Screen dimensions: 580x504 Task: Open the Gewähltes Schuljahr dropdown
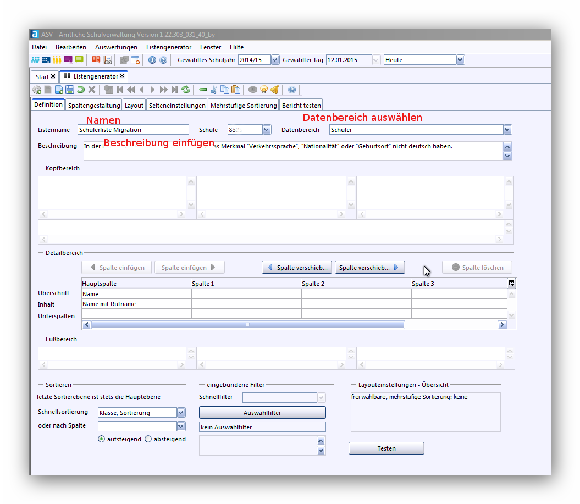pyautogui.click(x=275, y=59)
